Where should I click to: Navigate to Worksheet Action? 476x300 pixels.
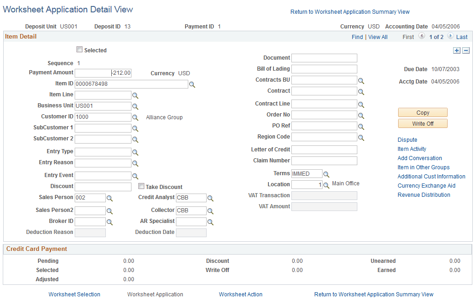[241, 294]
